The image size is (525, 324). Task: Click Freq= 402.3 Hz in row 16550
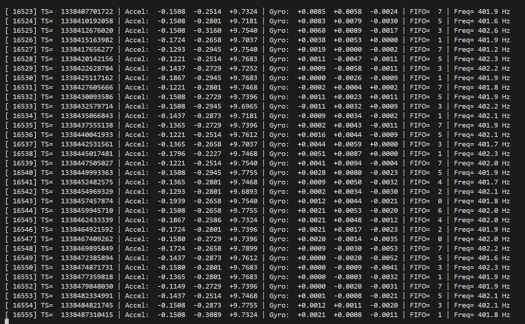point(482,267)
